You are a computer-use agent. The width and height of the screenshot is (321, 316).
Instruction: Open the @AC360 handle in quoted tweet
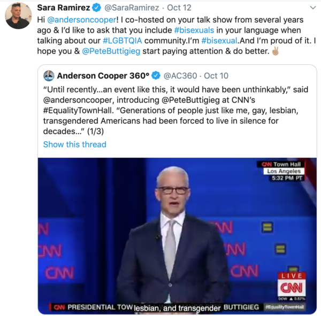point(180,76)
